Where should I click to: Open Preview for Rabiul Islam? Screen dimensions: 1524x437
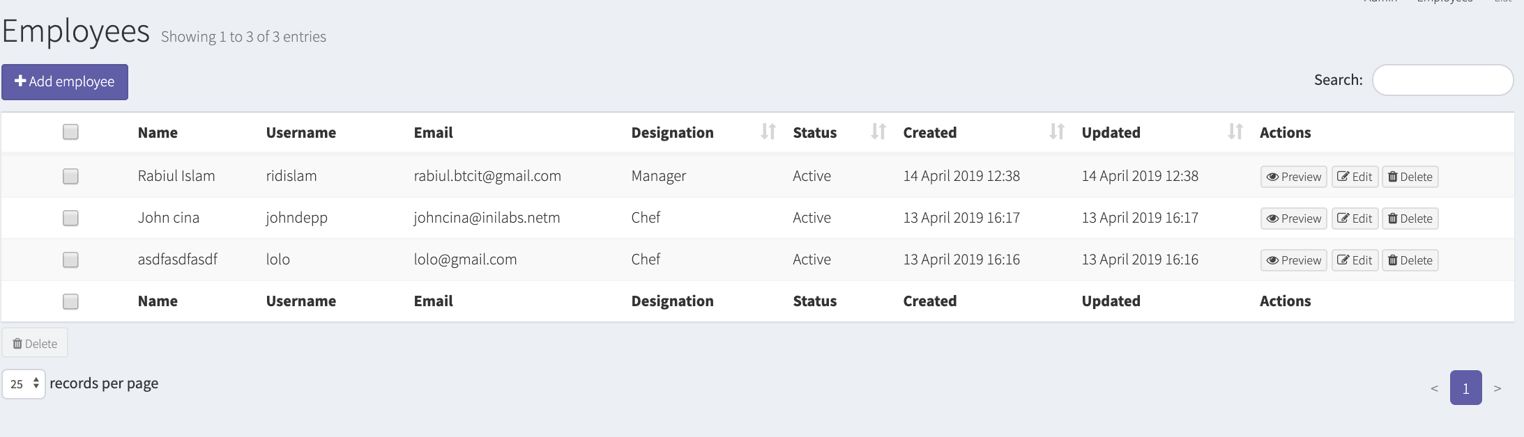point(1293,176)
